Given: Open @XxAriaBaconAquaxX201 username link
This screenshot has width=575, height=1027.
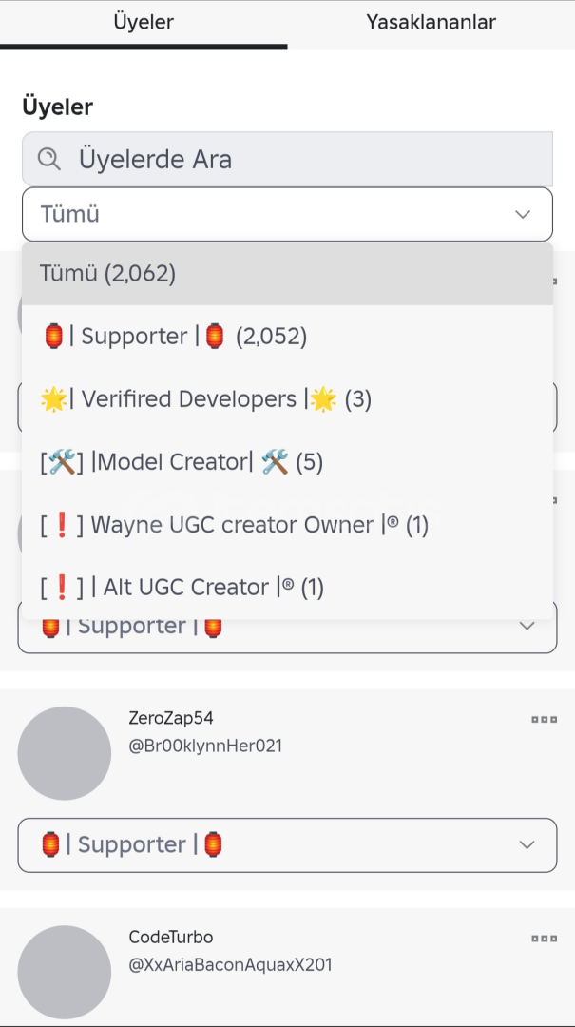Looking at the screenshot, I should point(230,965).
